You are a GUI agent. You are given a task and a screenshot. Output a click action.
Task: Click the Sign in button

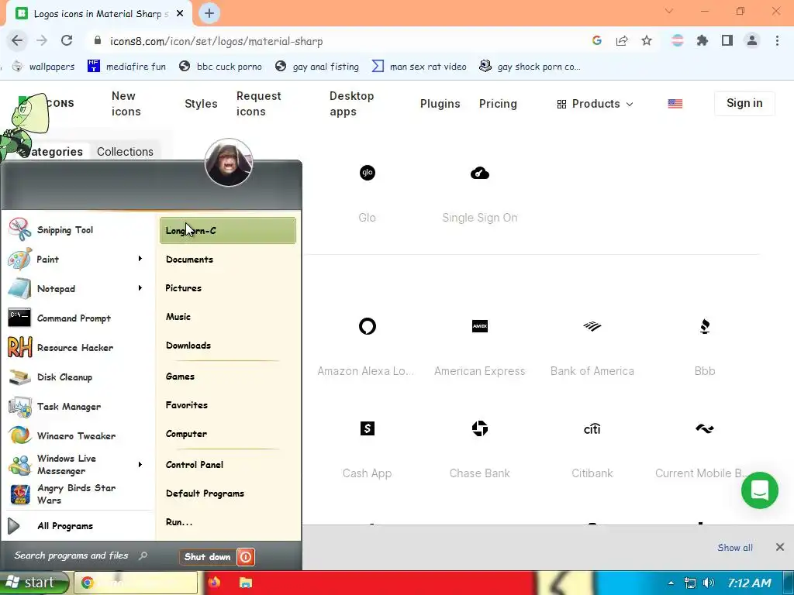[x=744, y=103]
